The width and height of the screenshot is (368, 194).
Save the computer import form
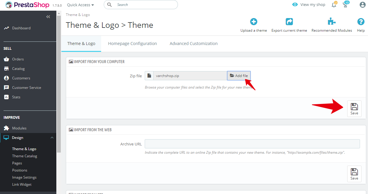(x=354, y=109)
